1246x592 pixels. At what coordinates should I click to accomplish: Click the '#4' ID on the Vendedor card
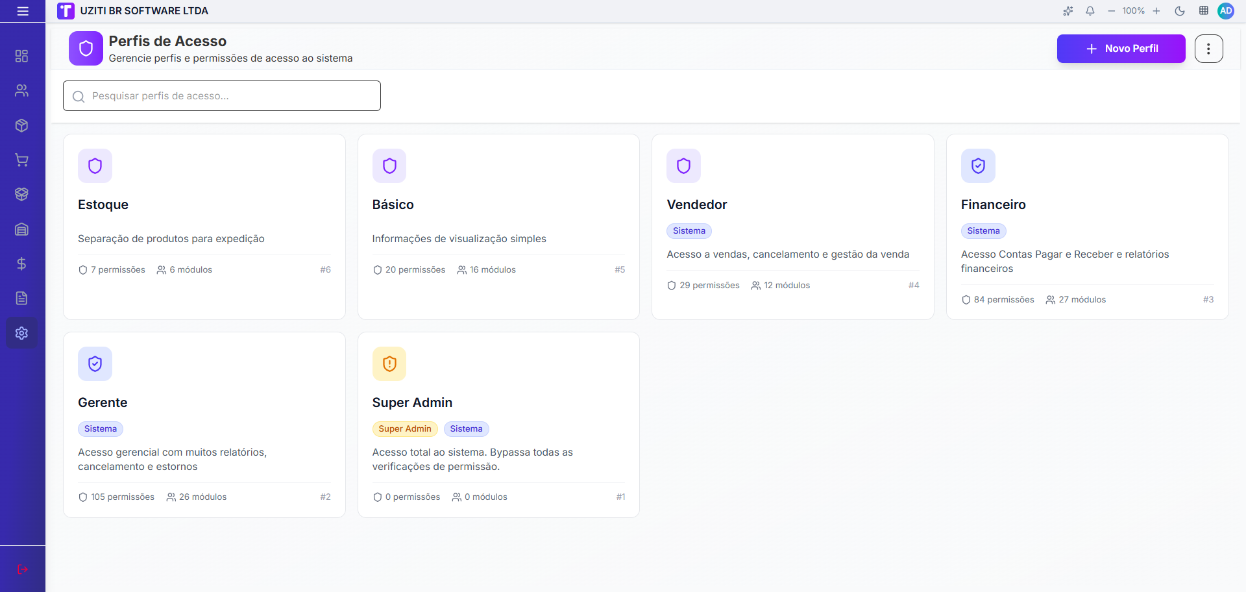pyautogui.click(x=914, y=286)
